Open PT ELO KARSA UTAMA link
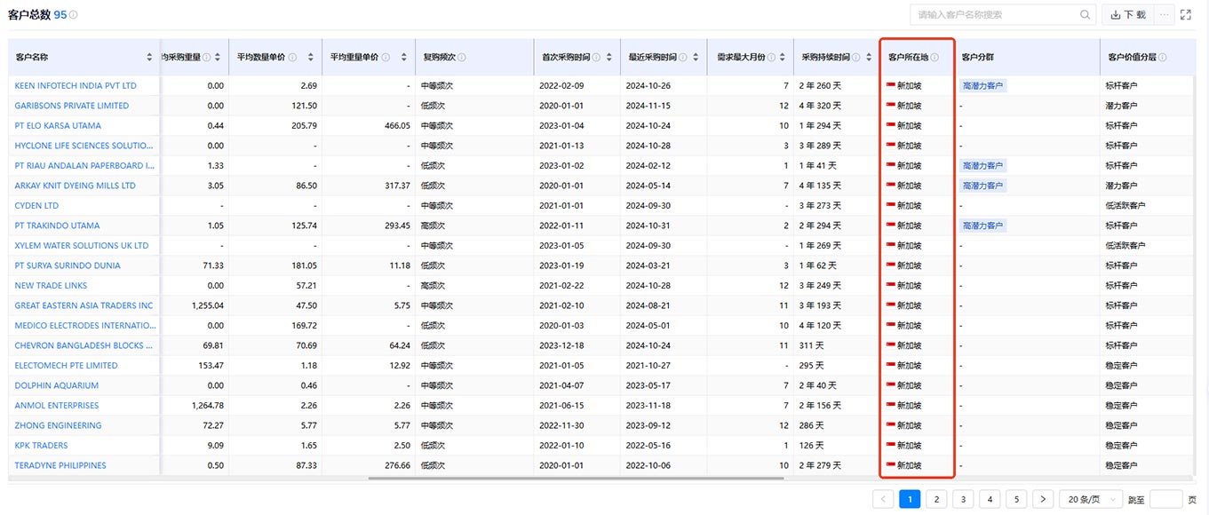This screenshot has width=1209, height=515. 58,126
